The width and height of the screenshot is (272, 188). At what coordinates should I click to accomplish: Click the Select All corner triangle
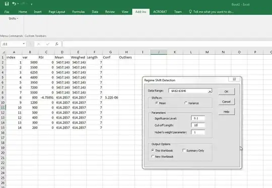tap(4, 52)
